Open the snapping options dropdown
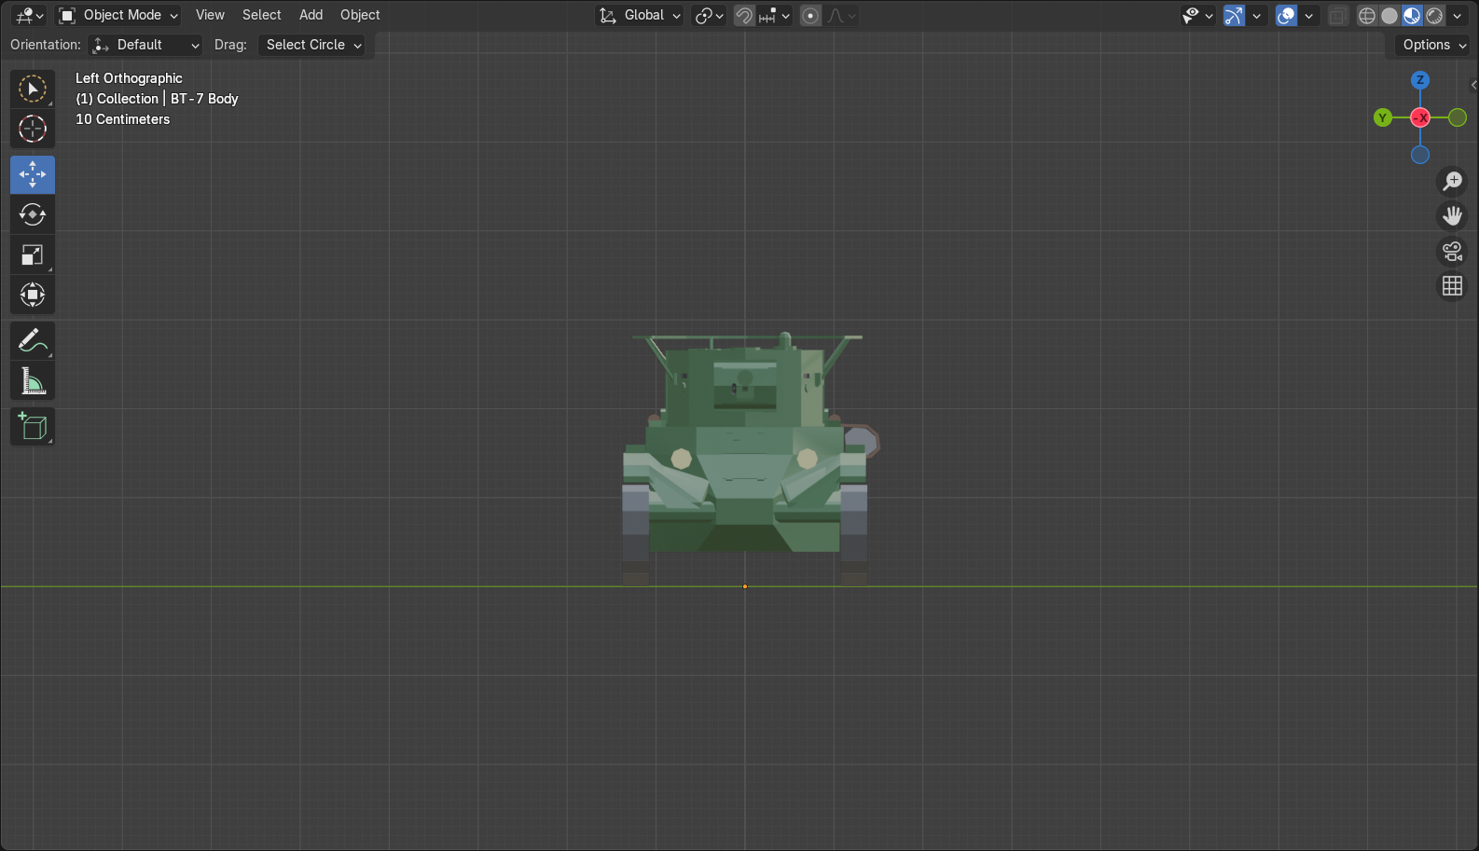The image size is (1479, 851). 775,15
